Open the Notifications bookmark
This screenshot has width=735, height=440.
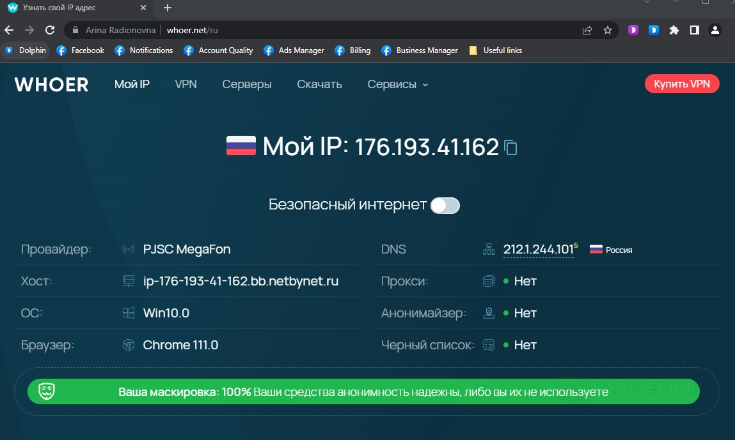pyautogui.click(x=144, y=50)
